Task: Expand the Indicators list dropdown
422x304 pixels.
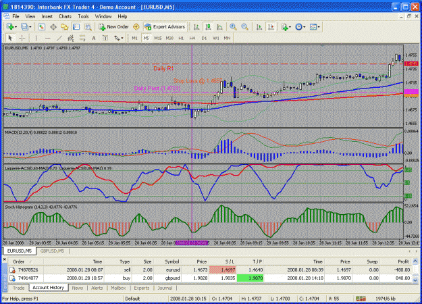Action: (x=290, y=27)
